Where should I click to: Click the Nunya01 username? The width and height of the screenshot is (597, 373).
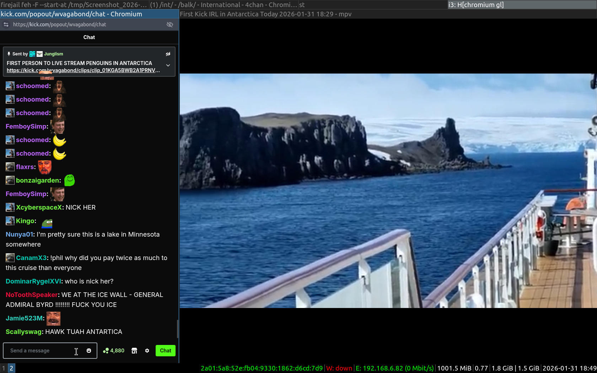click(20, 234)
